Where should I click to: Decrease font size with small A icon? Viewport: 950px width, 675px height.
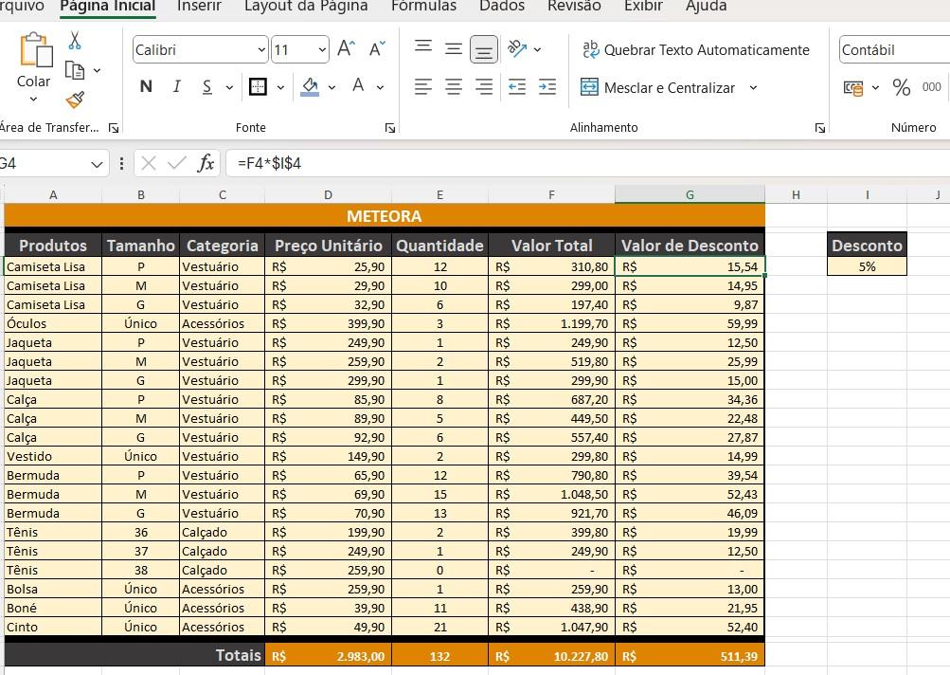point(377,49)
